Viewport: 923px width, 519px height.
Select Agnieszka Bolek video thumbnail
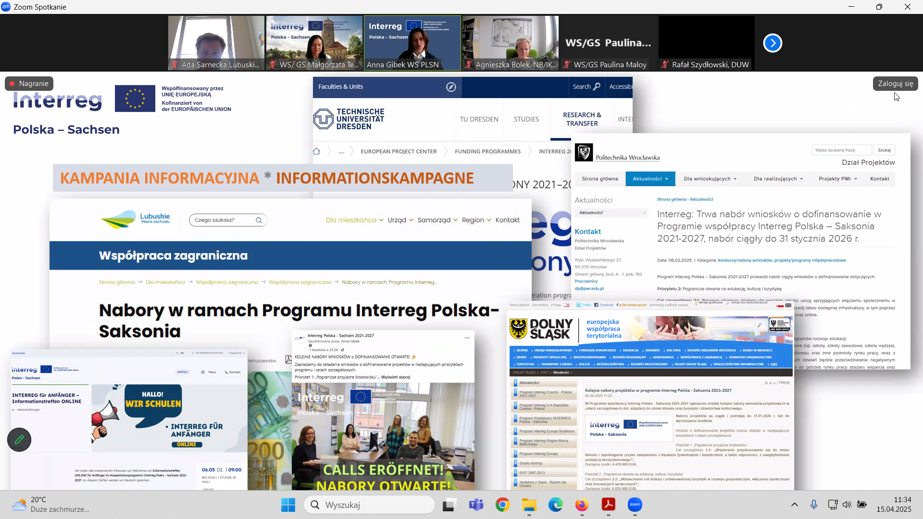(x=511, y=43)
